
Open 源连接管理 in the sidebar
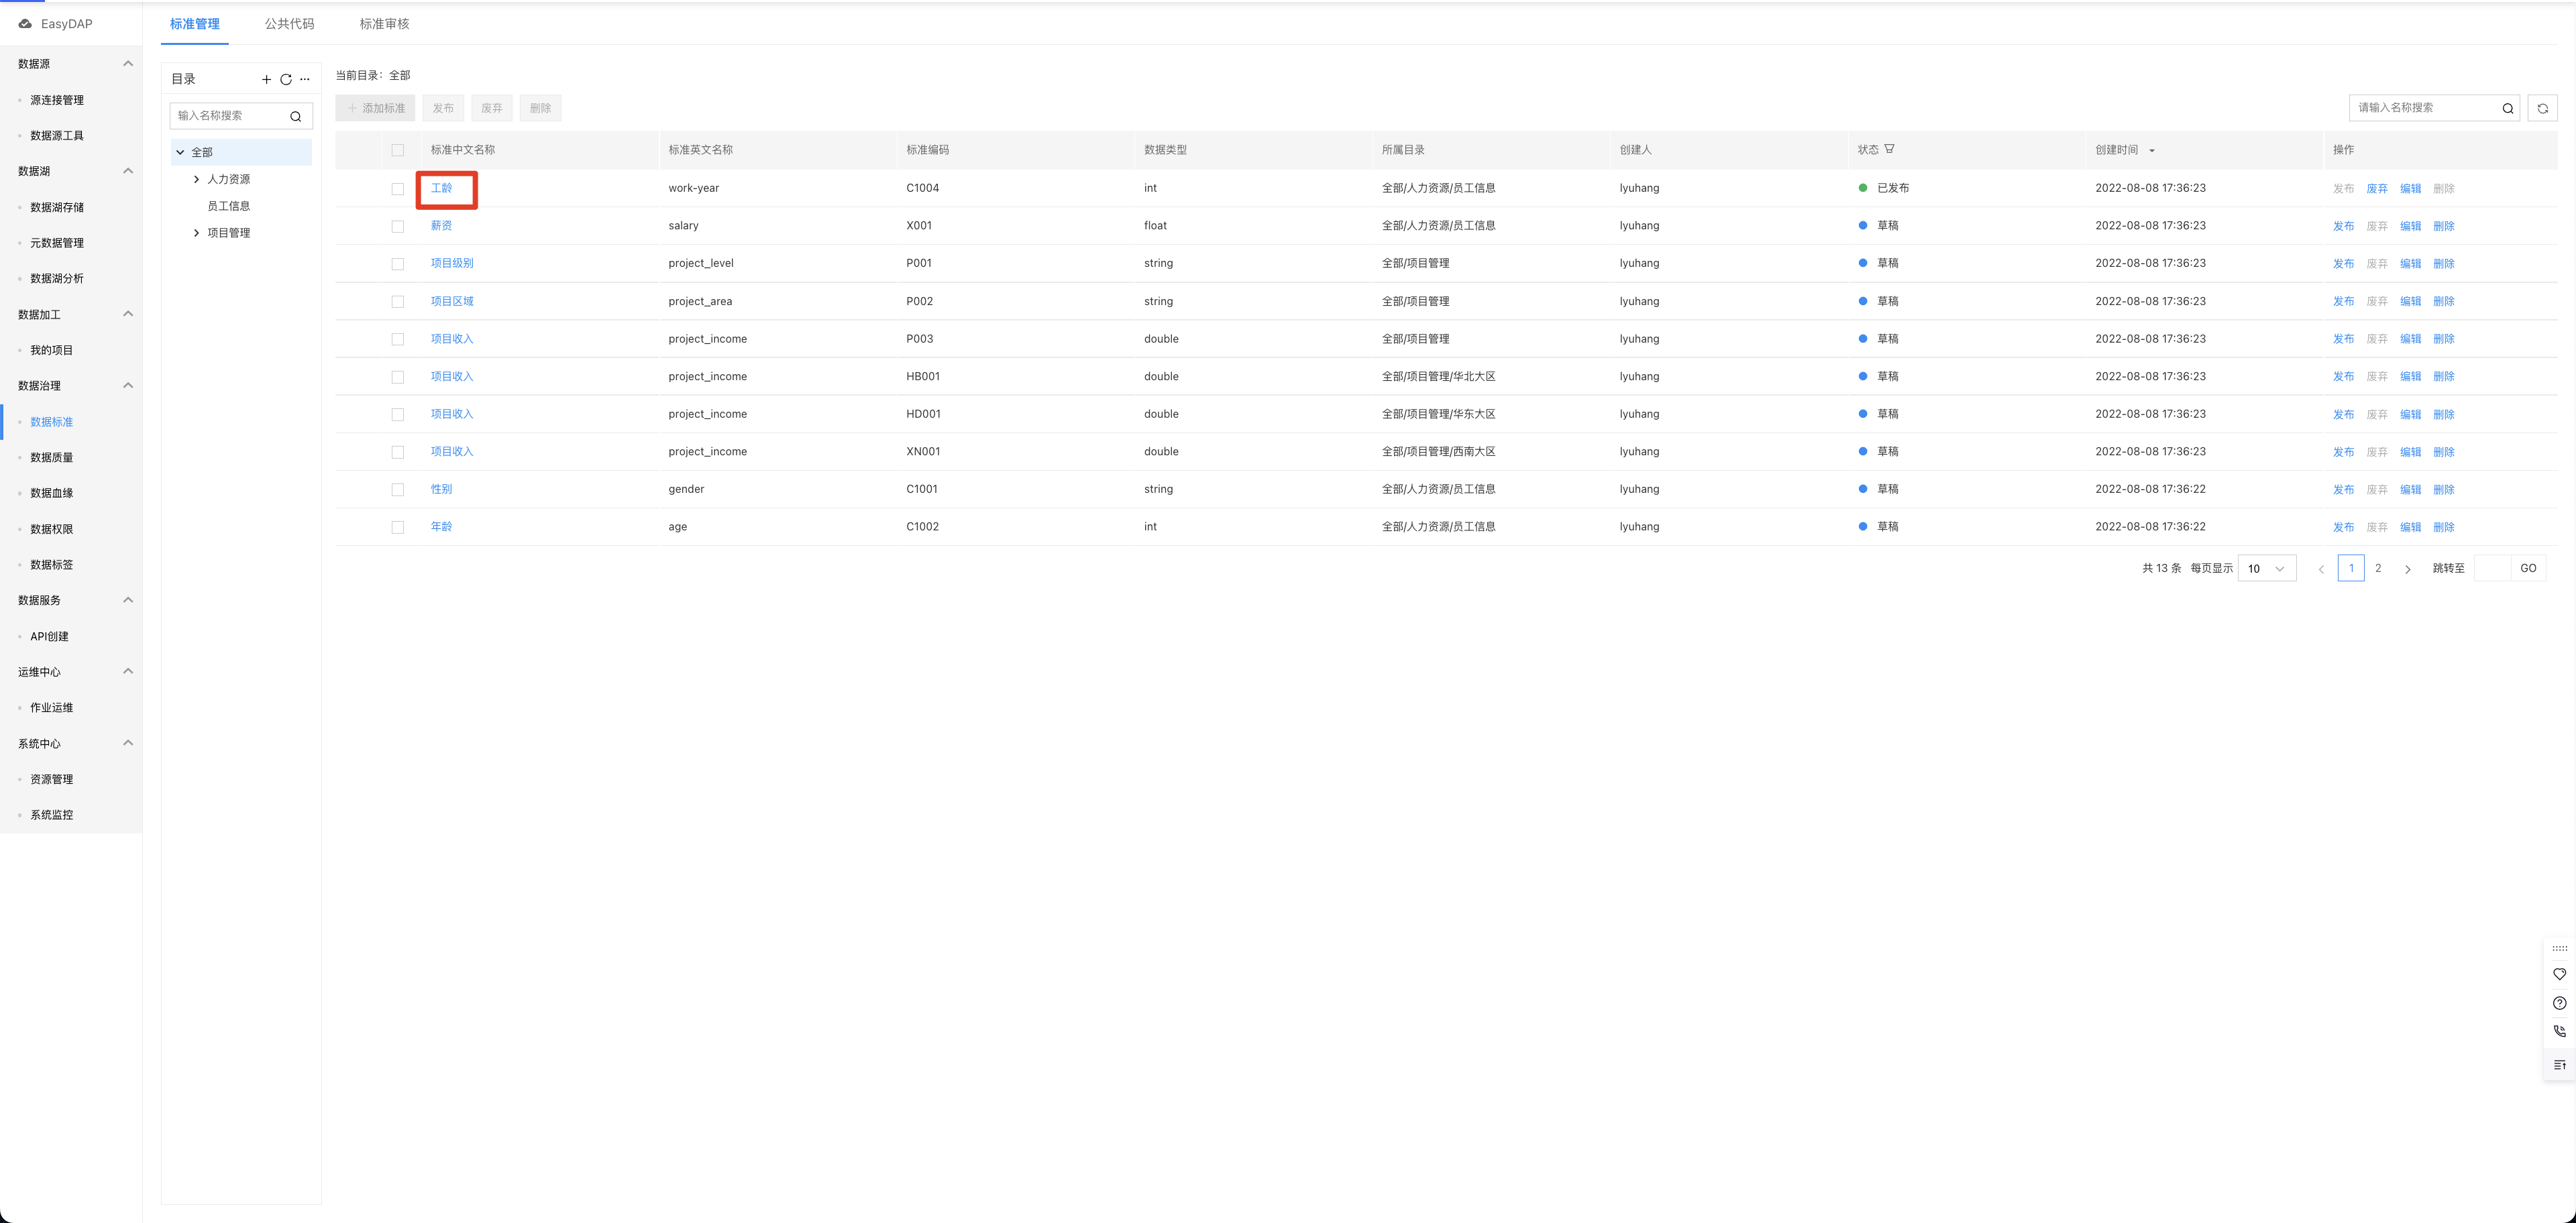[57, 100]
